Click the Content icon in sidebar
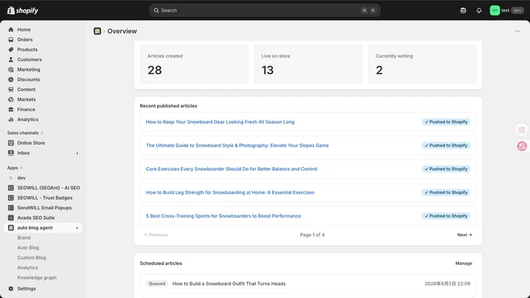This screenshot has width=530, height=298. coord(11,89)
